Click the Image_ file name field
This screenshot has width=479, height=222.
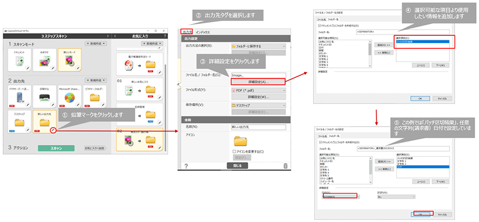tap(258, 75)
